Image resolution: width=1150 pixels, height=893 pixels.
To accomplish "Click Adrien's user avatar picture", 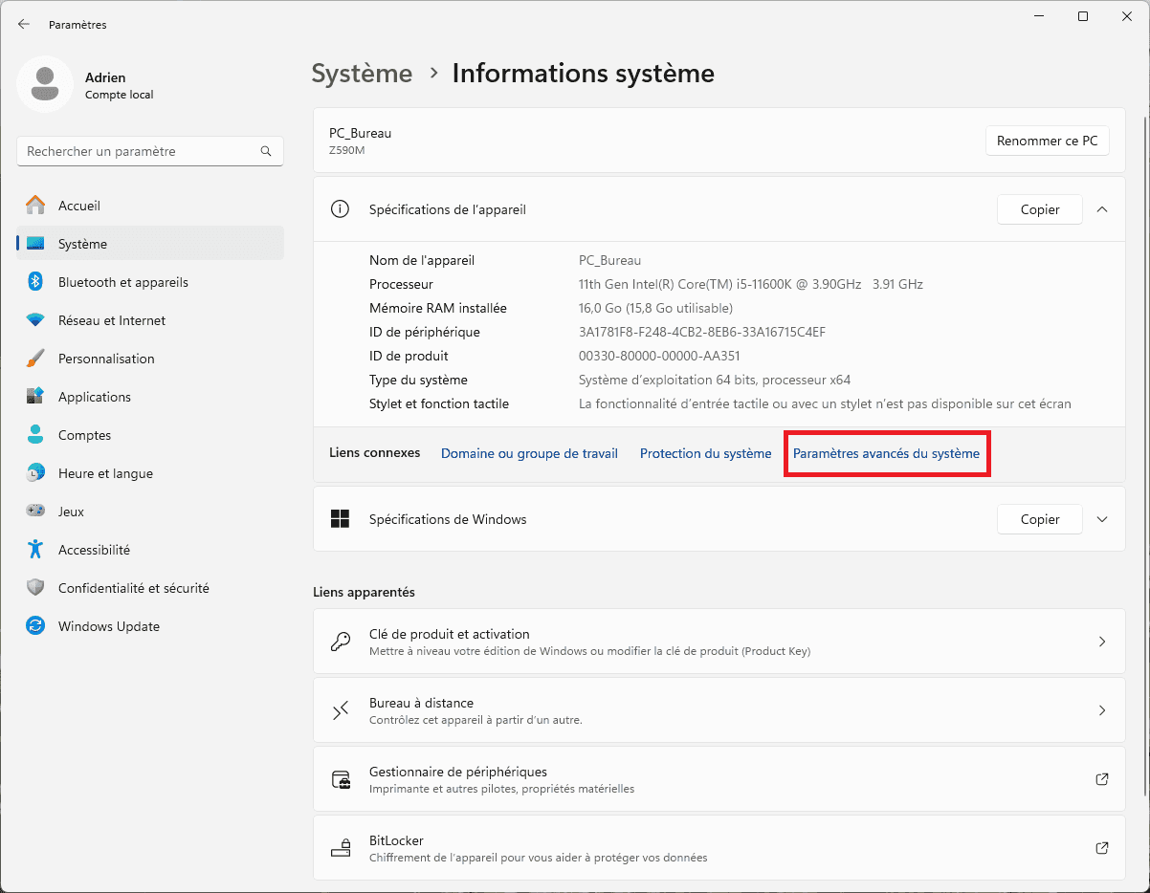I will [x=45, y=84].
